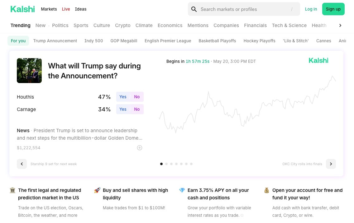354x223 pixels.
Task: Click the Log in link
Action: [x=311, y=9]
